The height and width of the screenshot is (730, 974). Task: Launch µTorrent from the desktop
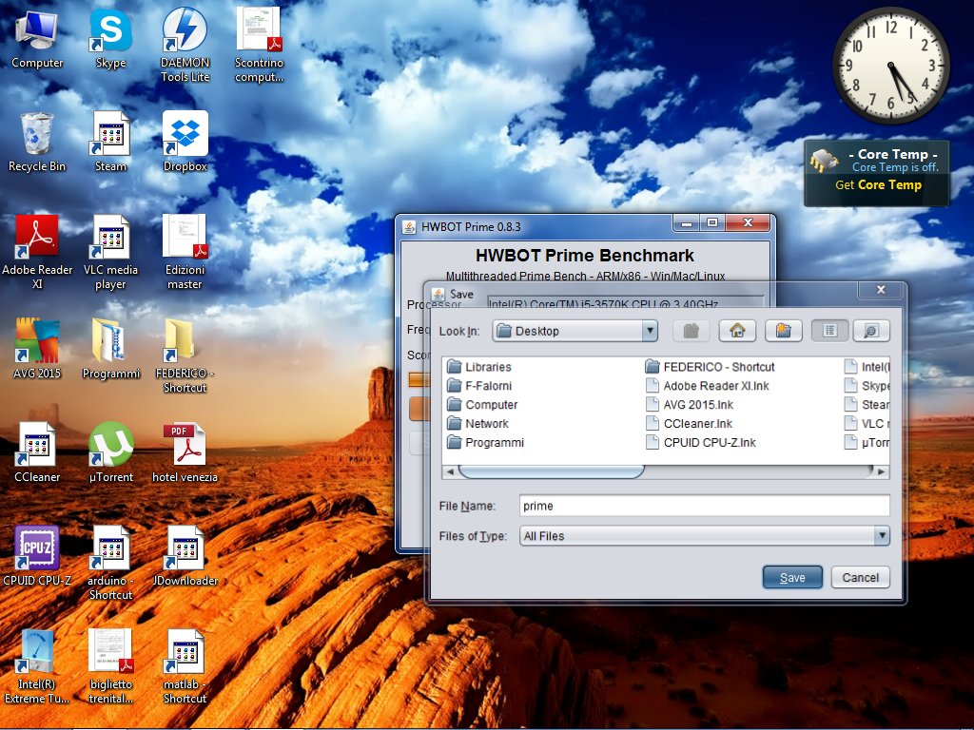tap(110, 452)
